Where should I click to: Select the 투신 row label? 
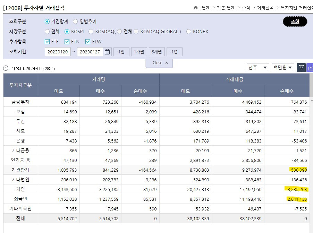(x=20, y=121)
